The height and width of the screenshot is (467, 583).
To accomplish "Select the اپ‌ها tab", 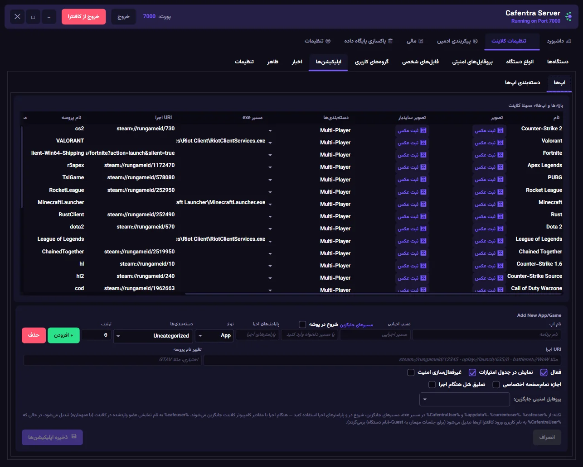I will tap(559, 82).
